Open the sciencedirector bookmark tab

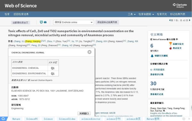coord(91,119)
